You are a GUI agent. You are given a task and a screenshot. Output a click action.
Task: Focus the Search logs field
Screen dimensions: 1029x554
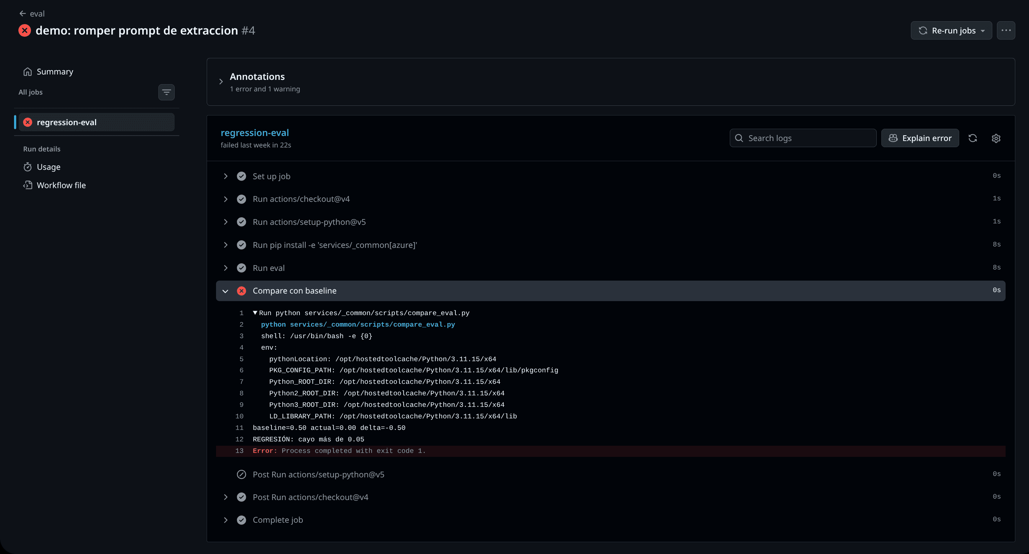pos(803,138)
